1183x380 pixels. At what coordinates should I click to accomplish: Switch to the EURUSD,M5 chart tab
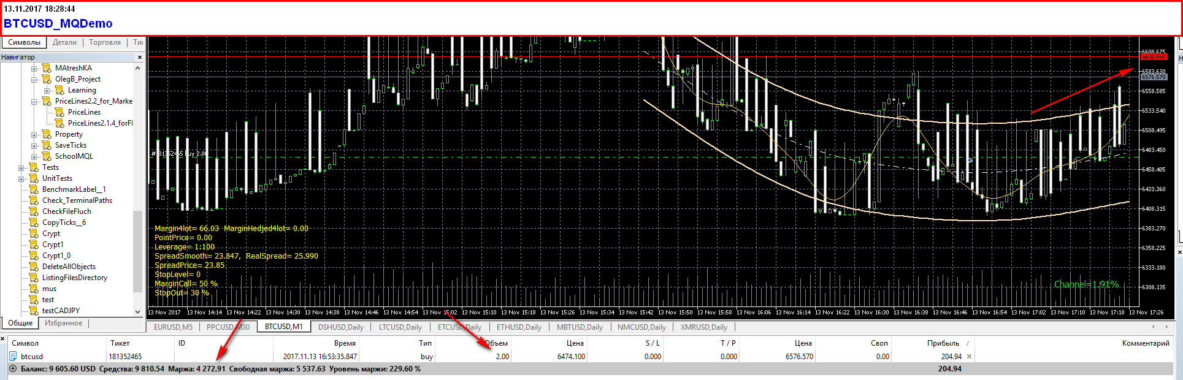173,327
